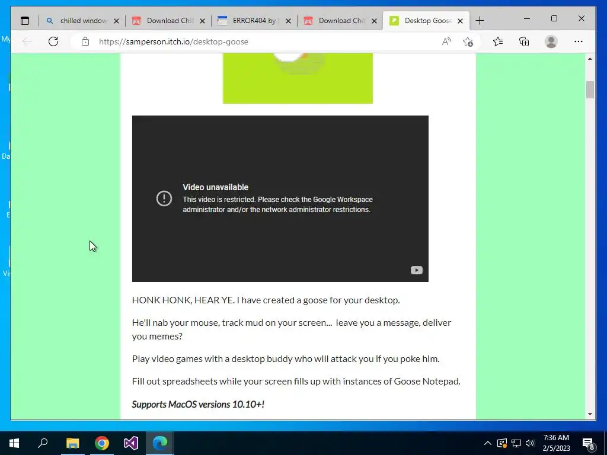Switch to 'ERROR404 by' tab
The width and height of the screenshot is (607, 455).
(x=254, y=21)
